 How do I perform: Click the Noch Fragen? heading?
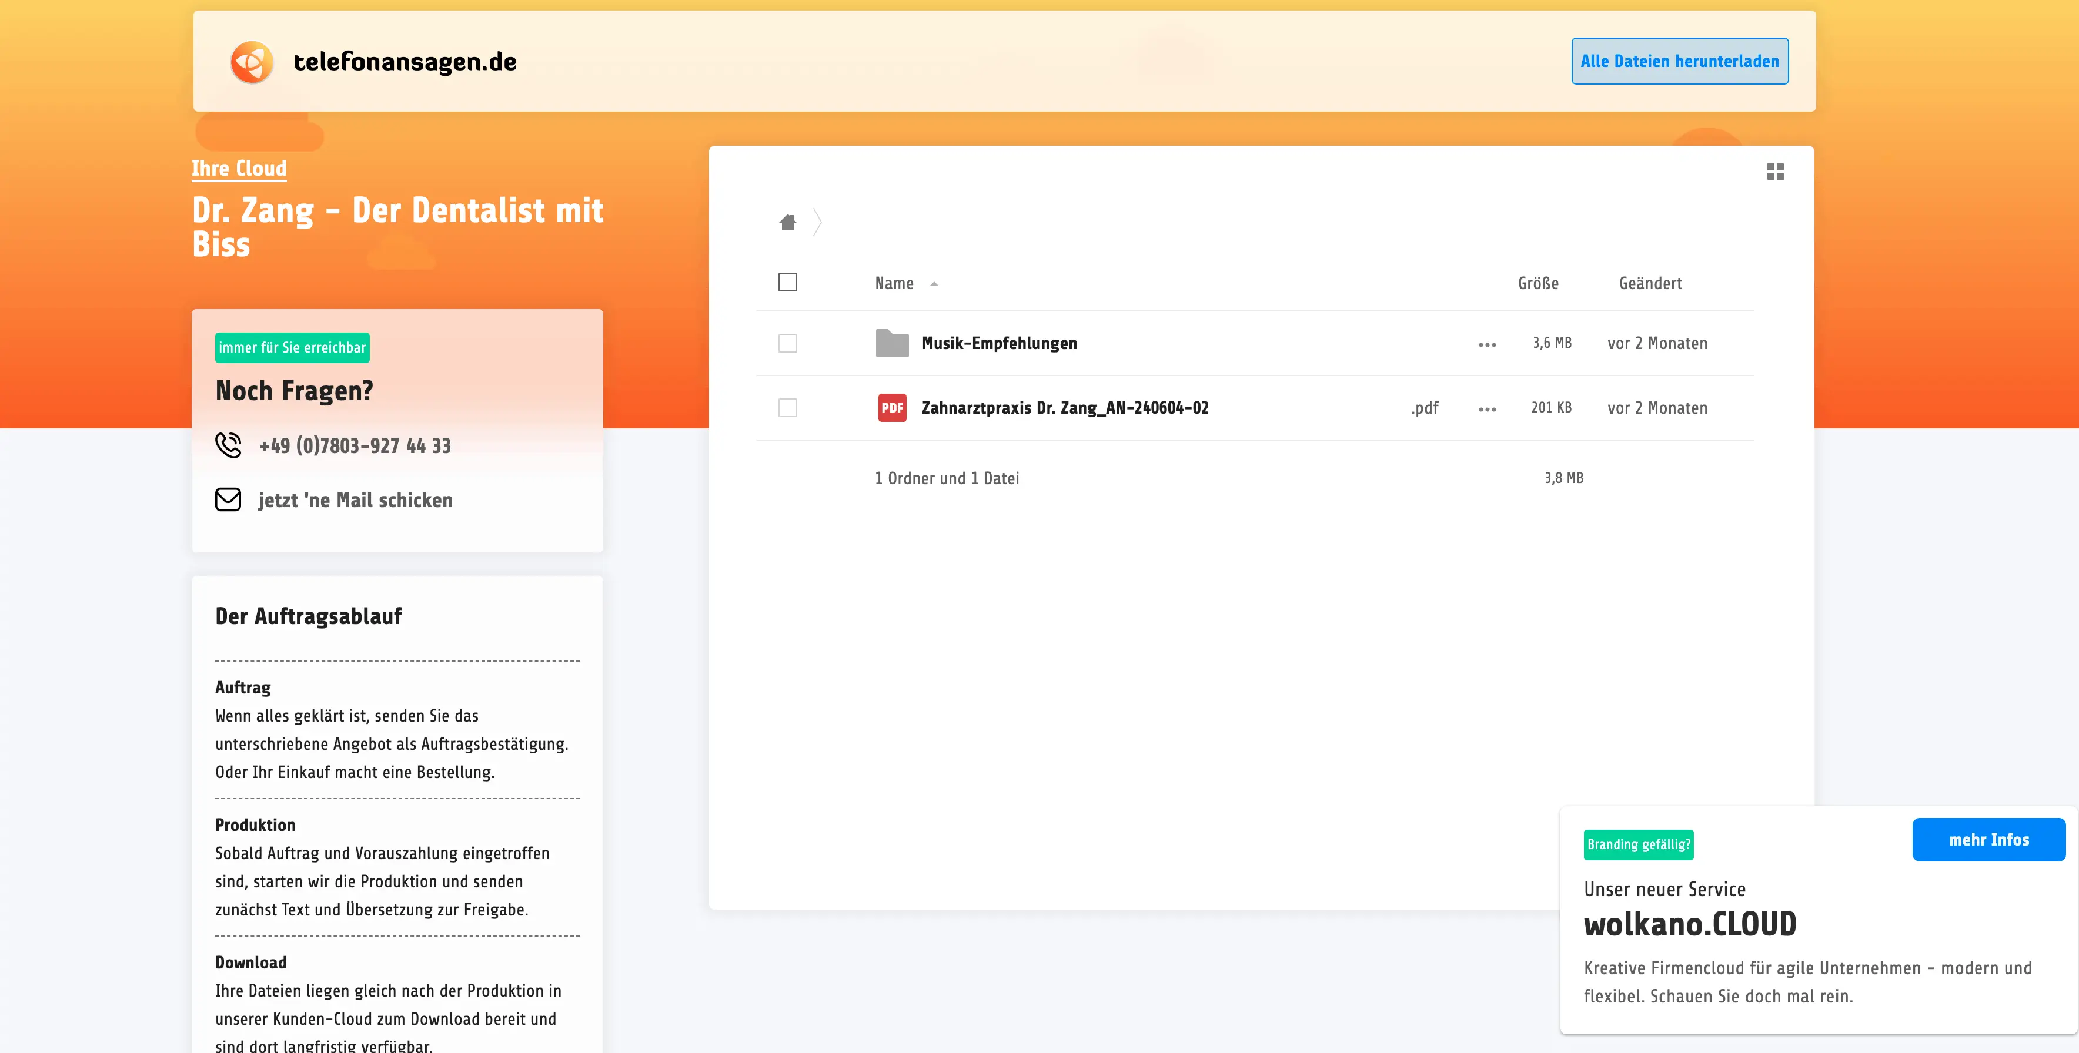tap(294, 391)
